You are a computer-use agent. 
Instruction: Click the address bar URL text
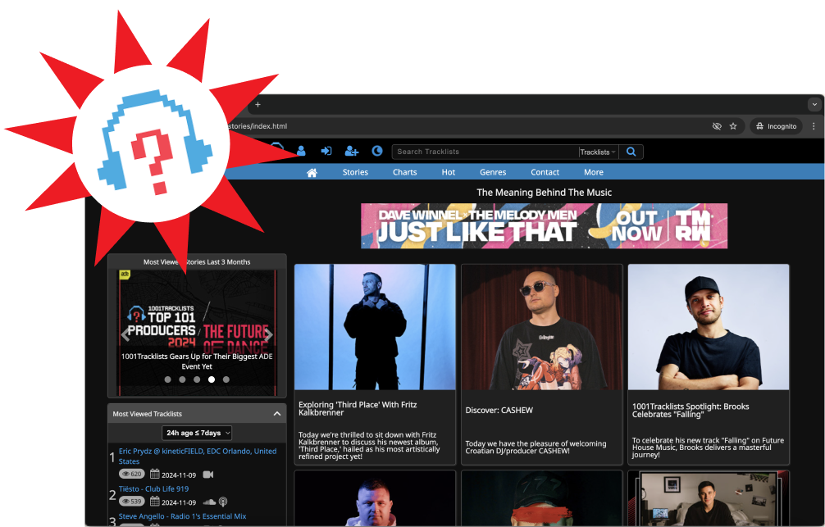[x=258, y=126]
